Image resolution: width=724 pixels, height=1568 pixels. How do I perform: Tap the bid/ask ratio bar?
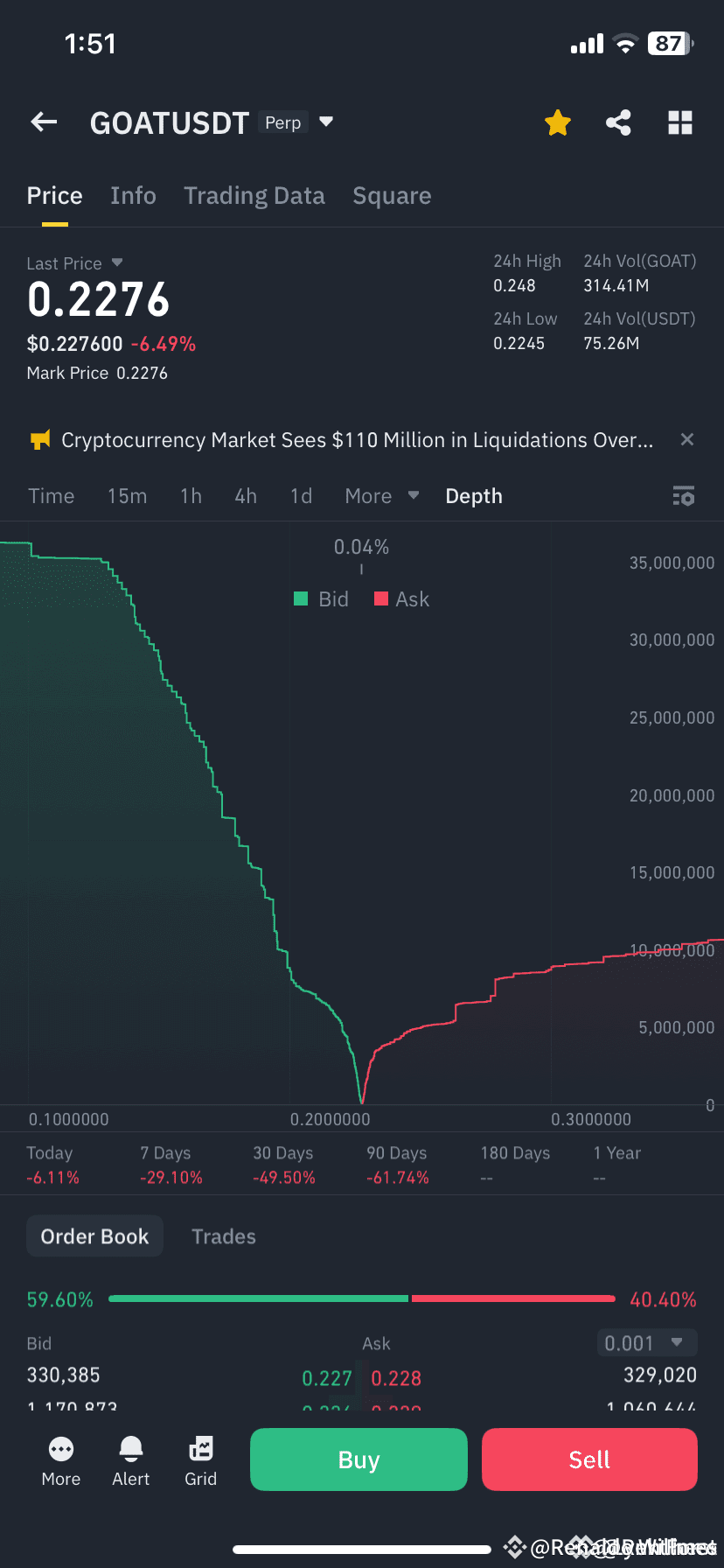(362, 1298)
